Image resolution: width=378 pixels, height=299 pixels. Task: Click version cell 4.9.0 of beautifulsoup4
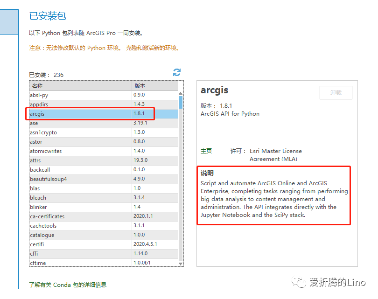[x=155, y=179]
